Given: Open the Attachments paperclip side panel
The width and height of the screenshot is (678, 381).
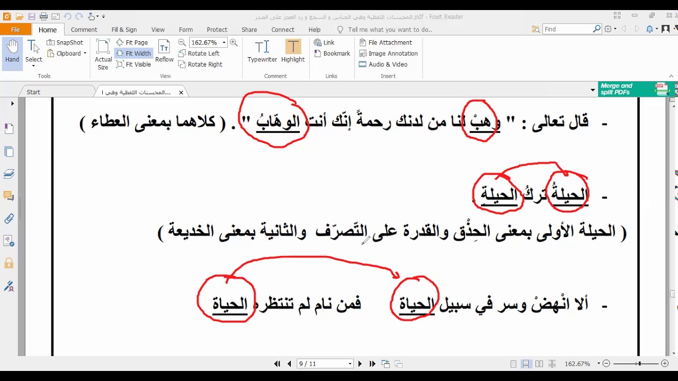Looking at the screenshot, I should click(8, 219).
